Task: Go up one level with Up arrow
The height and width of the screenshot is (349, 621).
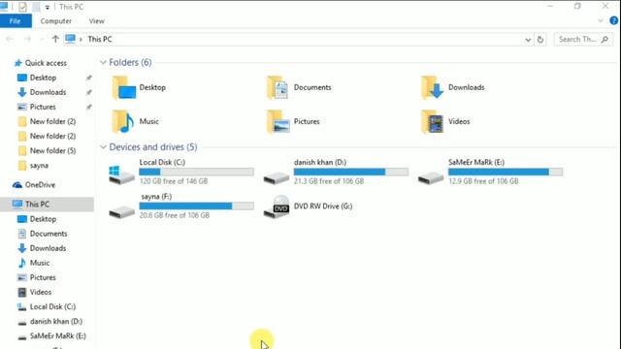Action: [x=55, y=39]
